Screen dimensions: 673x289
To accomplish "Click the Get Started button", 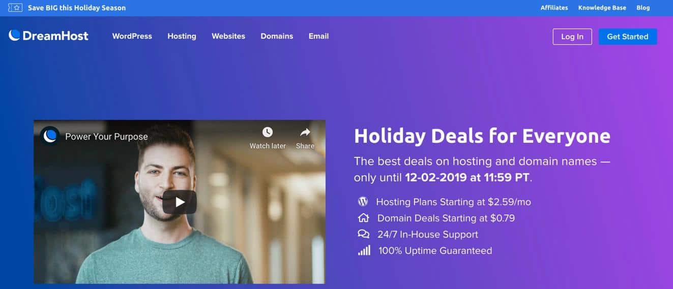I will click(x=628, y=37).
